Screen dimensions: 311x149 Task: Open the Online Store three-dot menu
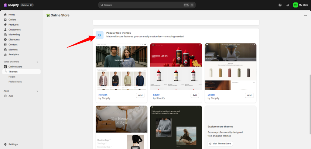coord(305,16)
